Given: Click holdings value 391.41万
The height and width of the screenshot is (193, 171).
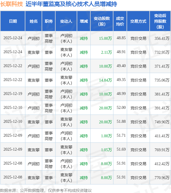Looking at the screenshot, I should point(162,108).
